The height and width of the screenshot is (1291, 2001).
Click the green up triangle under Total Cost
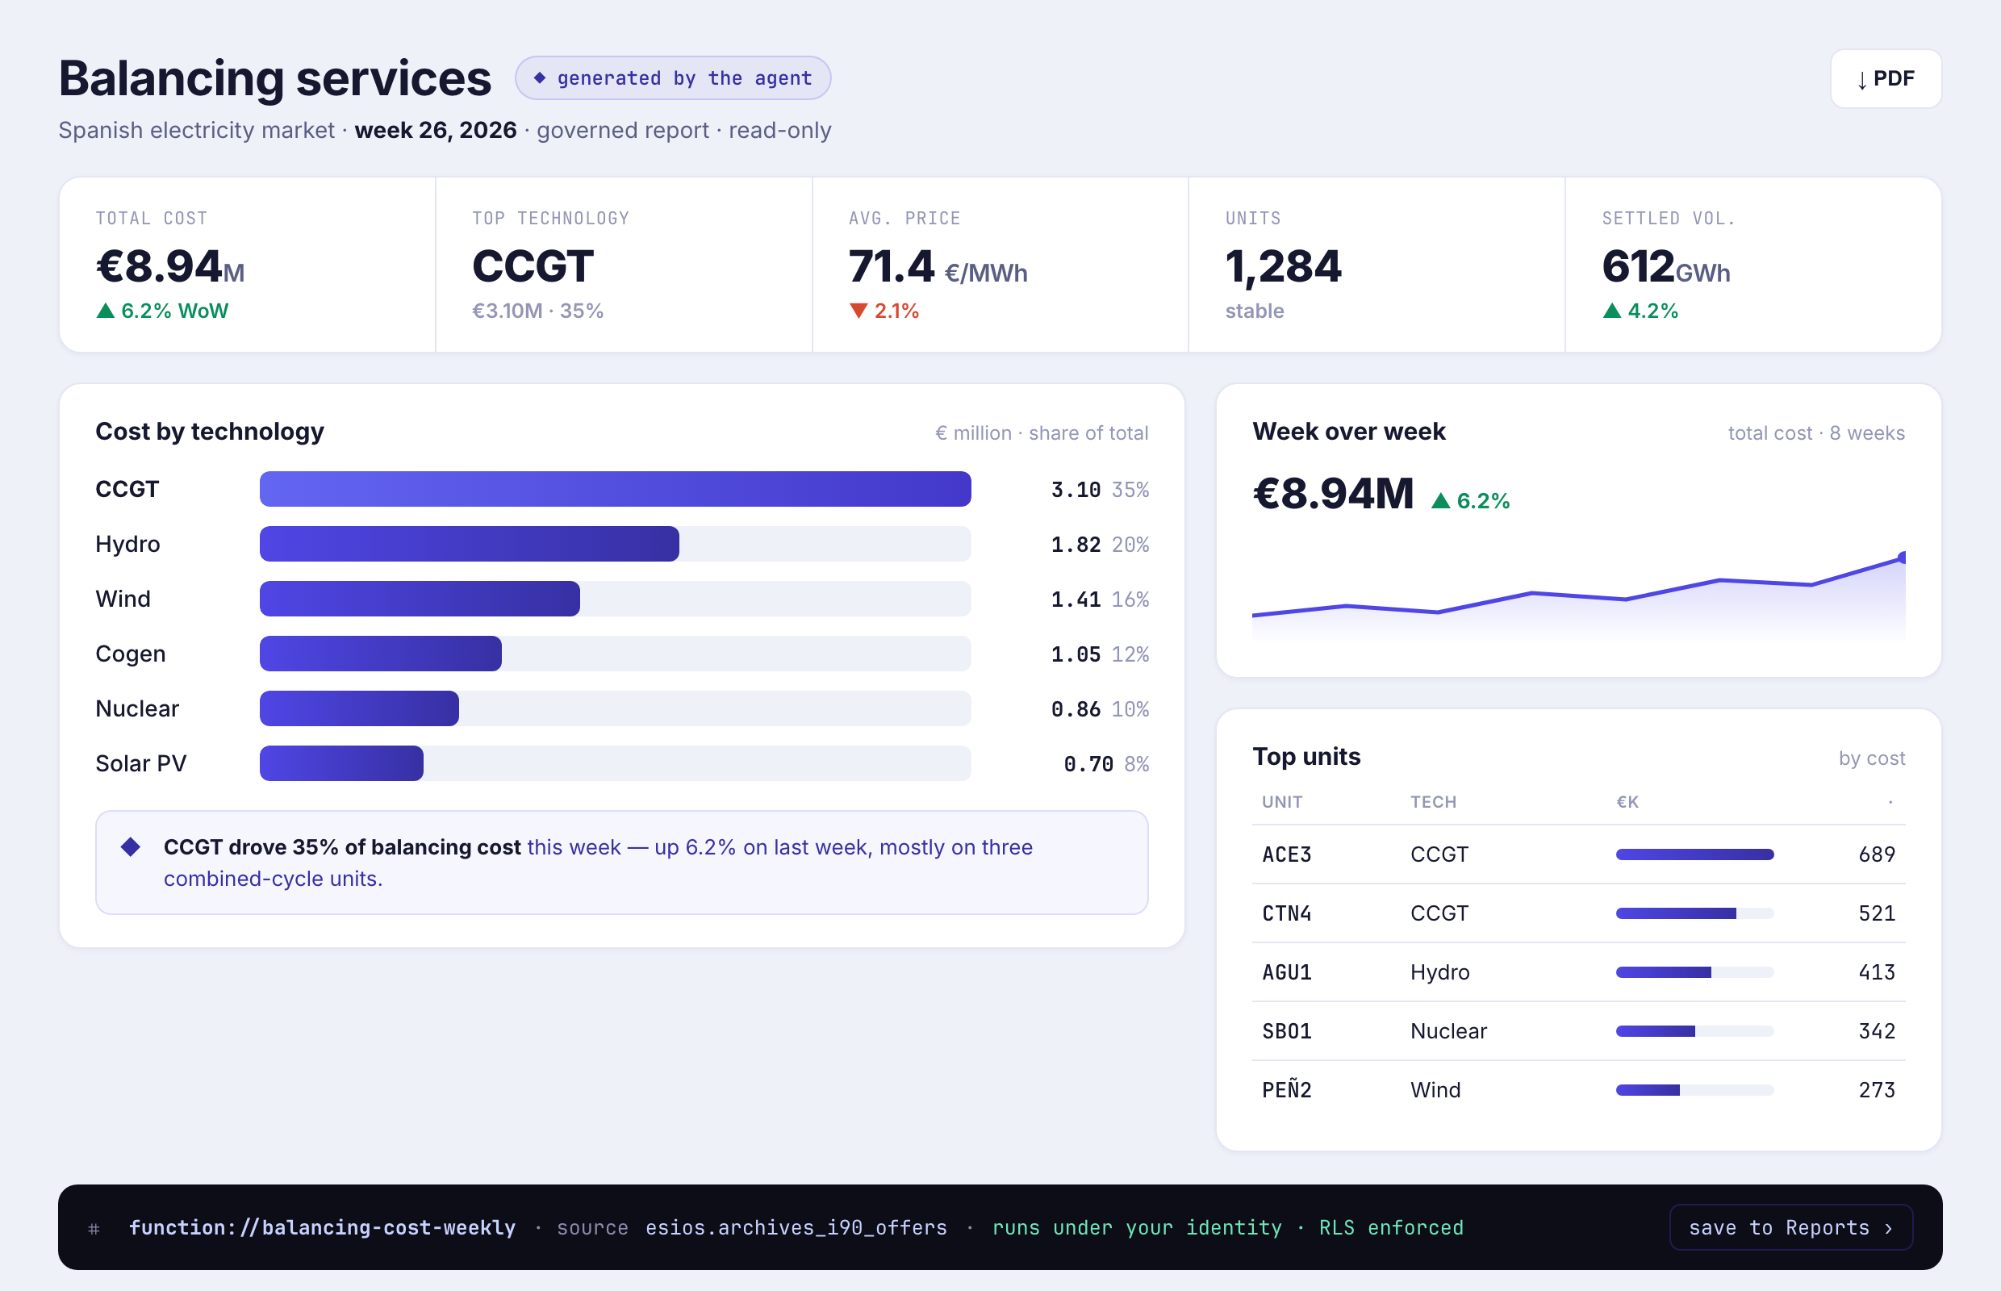106,311
